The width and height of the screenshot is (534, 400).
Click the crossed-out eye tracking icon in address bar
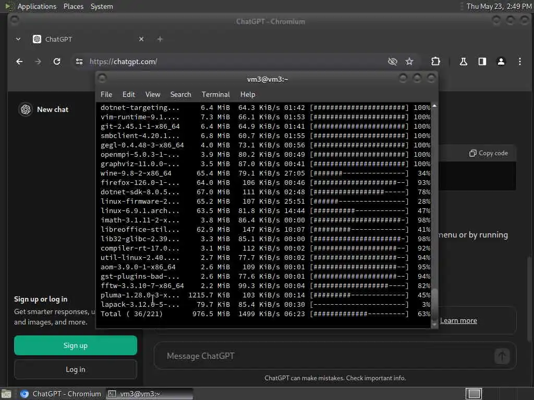tap(392, 61)
